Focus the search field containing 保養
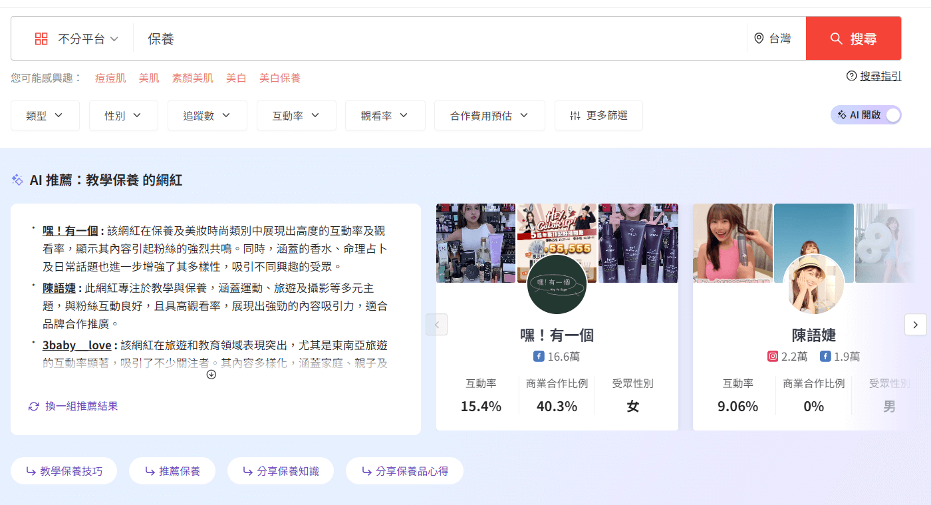Image resolution: width=931 pixels, height=505 pixels. pos(440,39)
